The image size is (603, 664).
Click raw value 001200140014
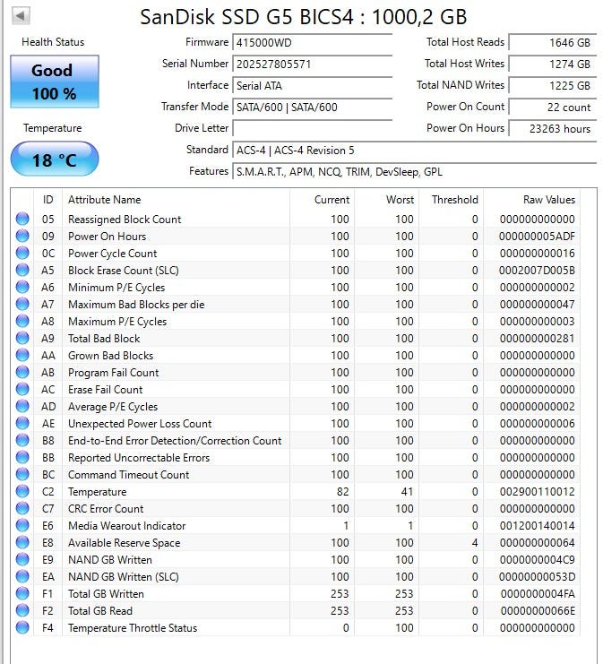[537, 525]
